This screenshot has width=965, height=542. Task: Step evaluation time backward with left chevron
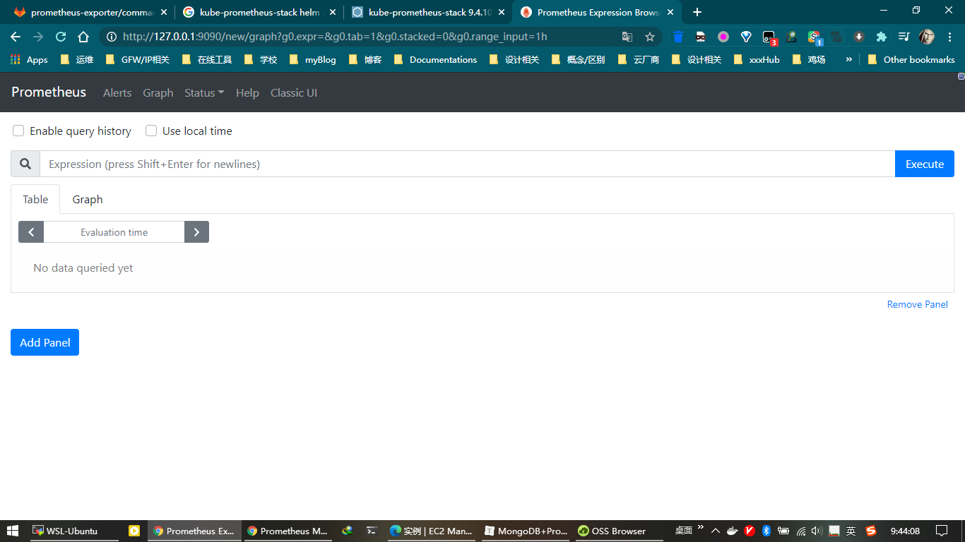[31, 232]
